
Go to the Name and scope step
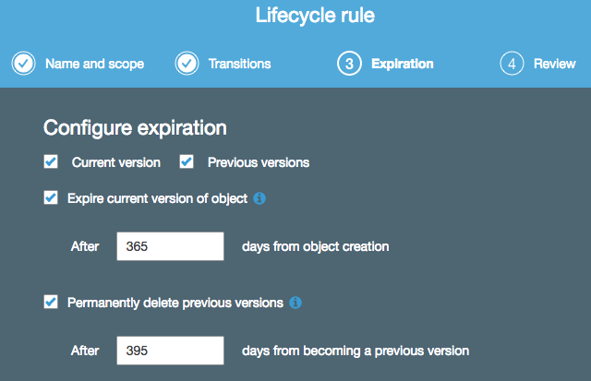94,64
